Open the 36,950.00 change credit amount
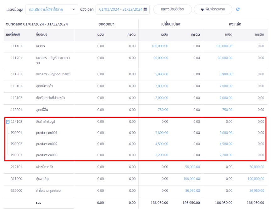Viewport: 271px width, 209px height. [192, 191]
